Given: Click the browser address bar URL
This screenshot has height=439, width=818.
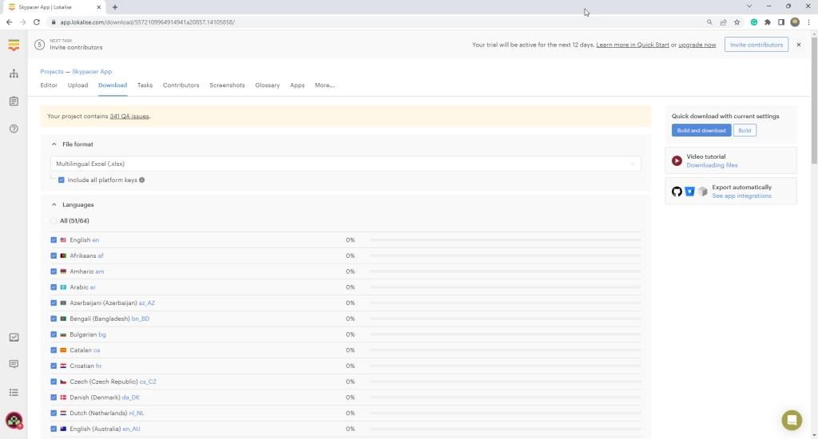Looking at the screenshot, I should (x=147, y=22).
